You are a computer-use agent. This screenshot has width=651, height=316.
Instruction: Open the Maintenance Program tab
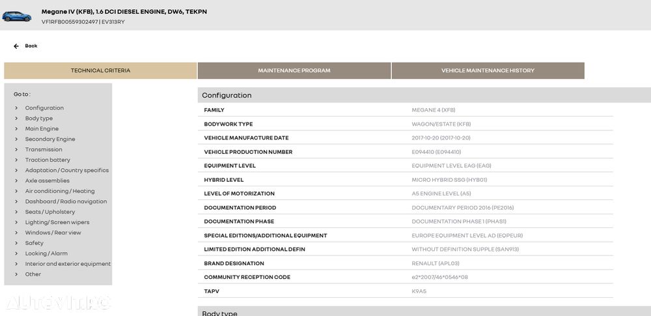click(x=294, y=70)
